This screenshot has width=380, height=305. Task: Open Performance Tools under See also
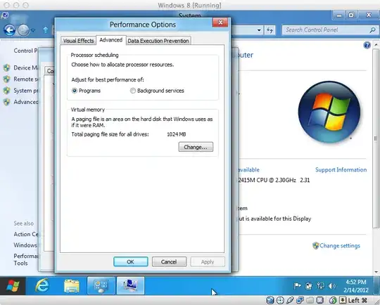click(26, 259)
